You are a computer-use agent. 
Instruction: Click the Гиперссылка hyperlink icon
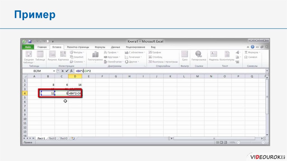tap(199, 54)
